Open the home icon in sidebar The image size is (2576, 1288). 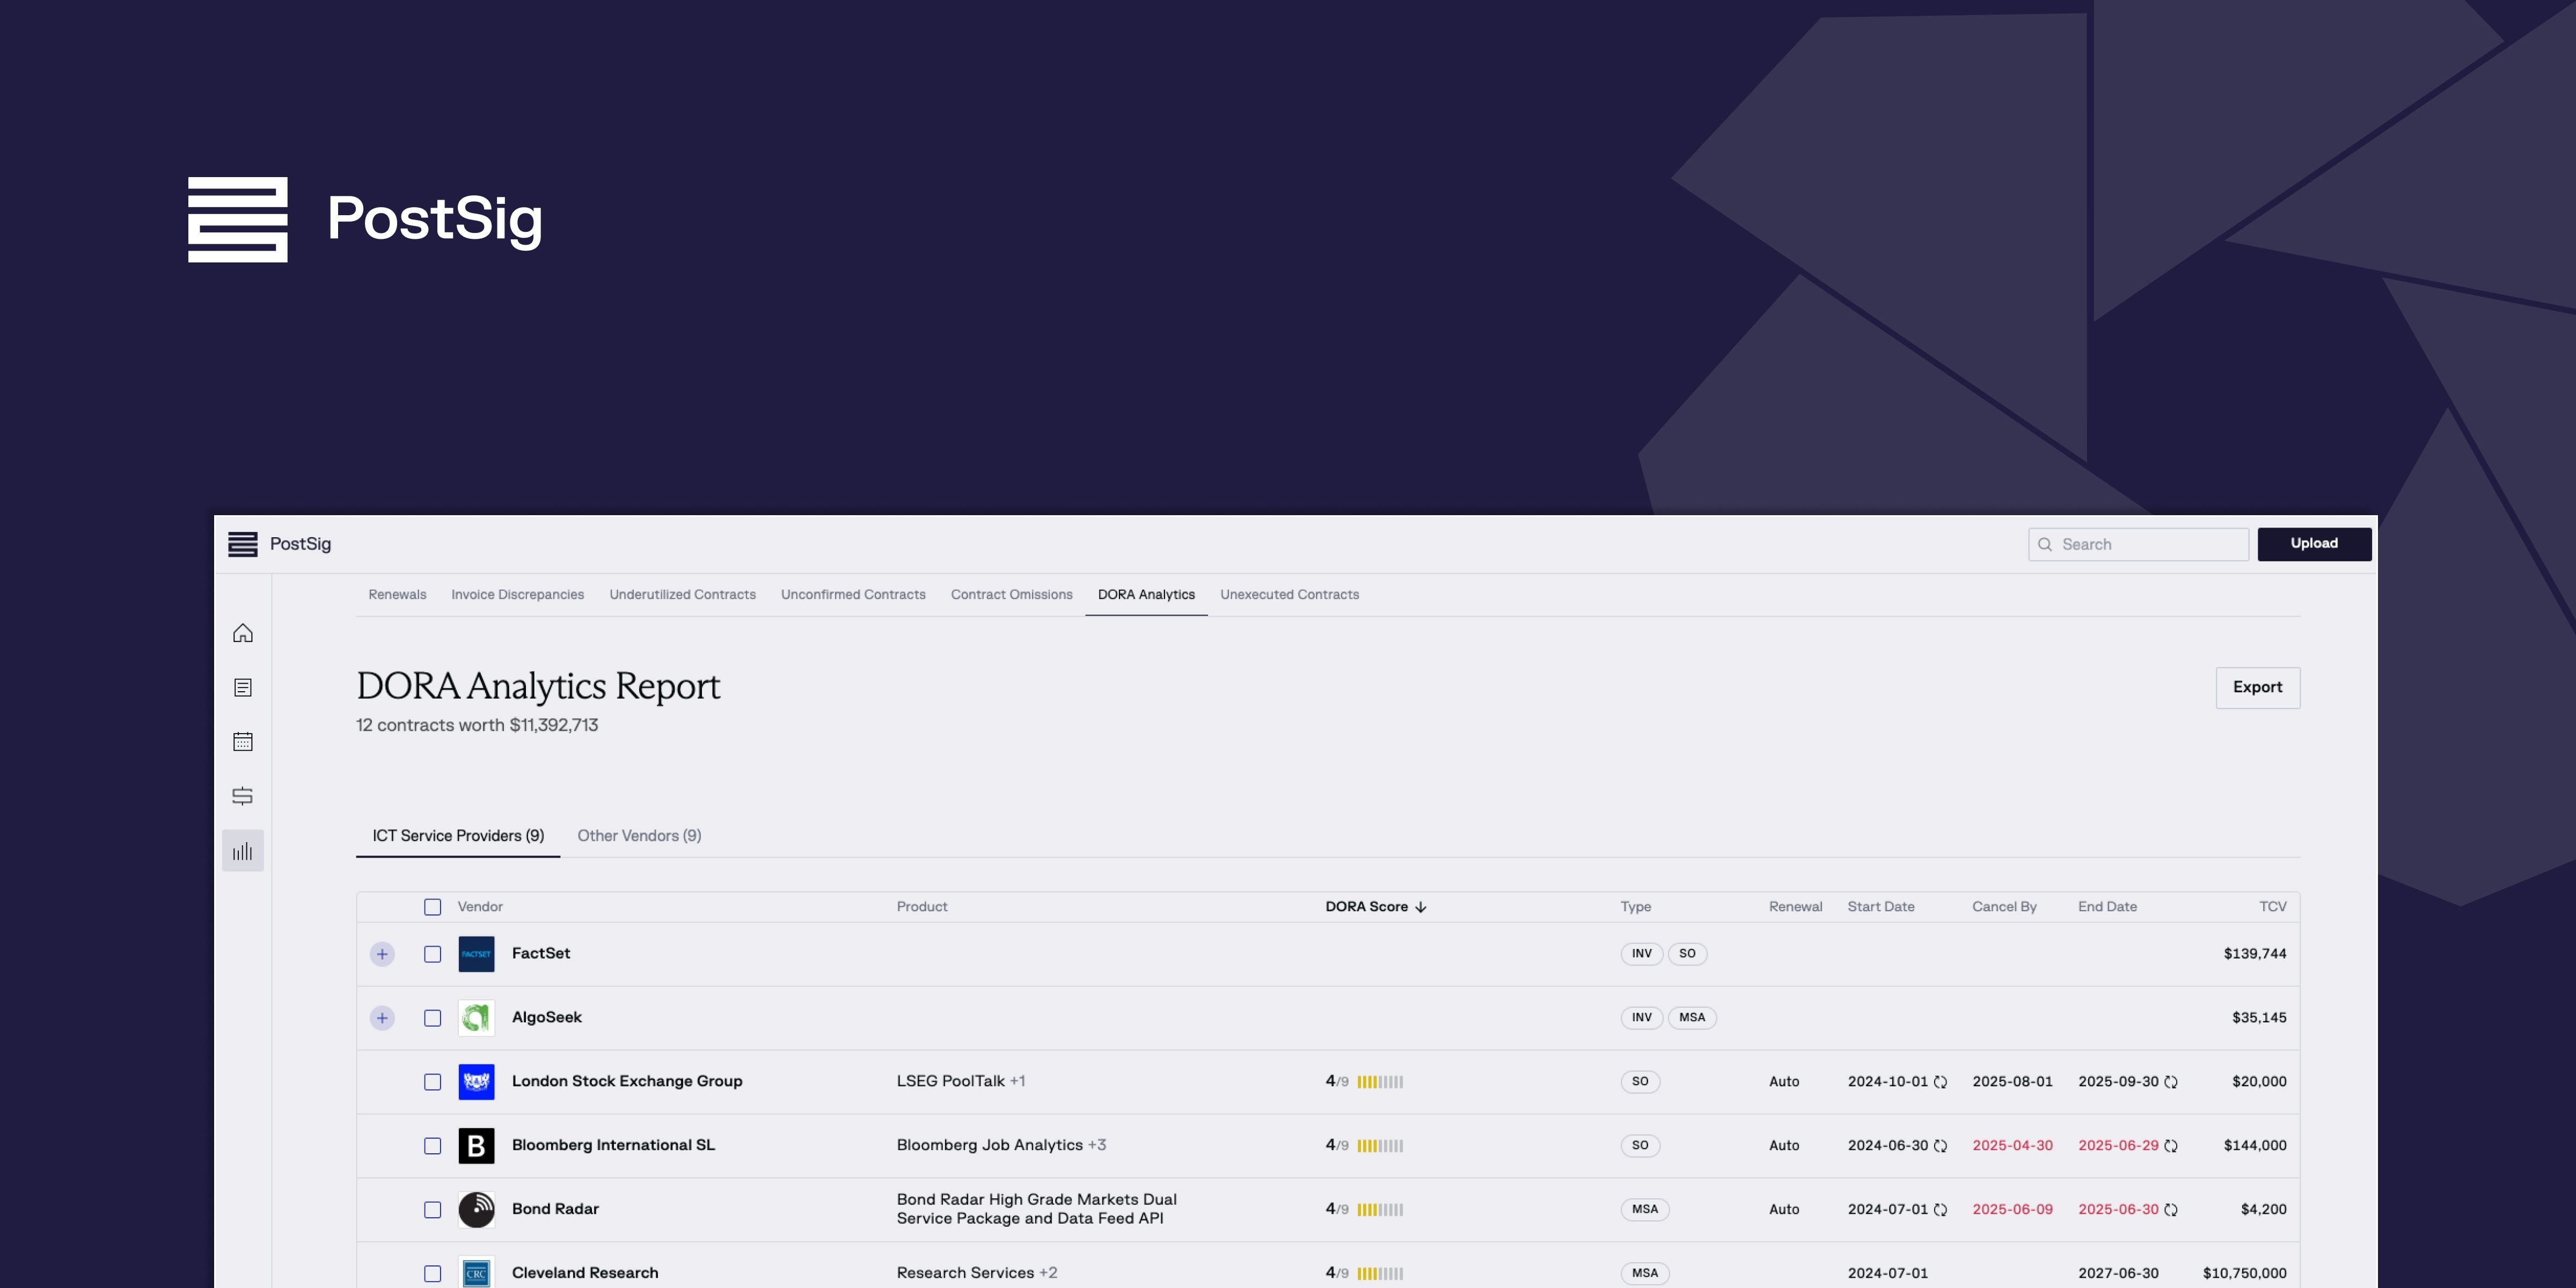[242, 633]
